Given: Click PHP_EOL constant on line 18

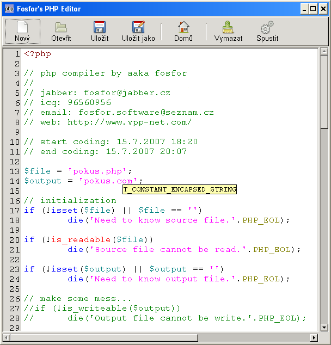Looking at the screenshot, I should pyautogui.click(x=261, y=220).
